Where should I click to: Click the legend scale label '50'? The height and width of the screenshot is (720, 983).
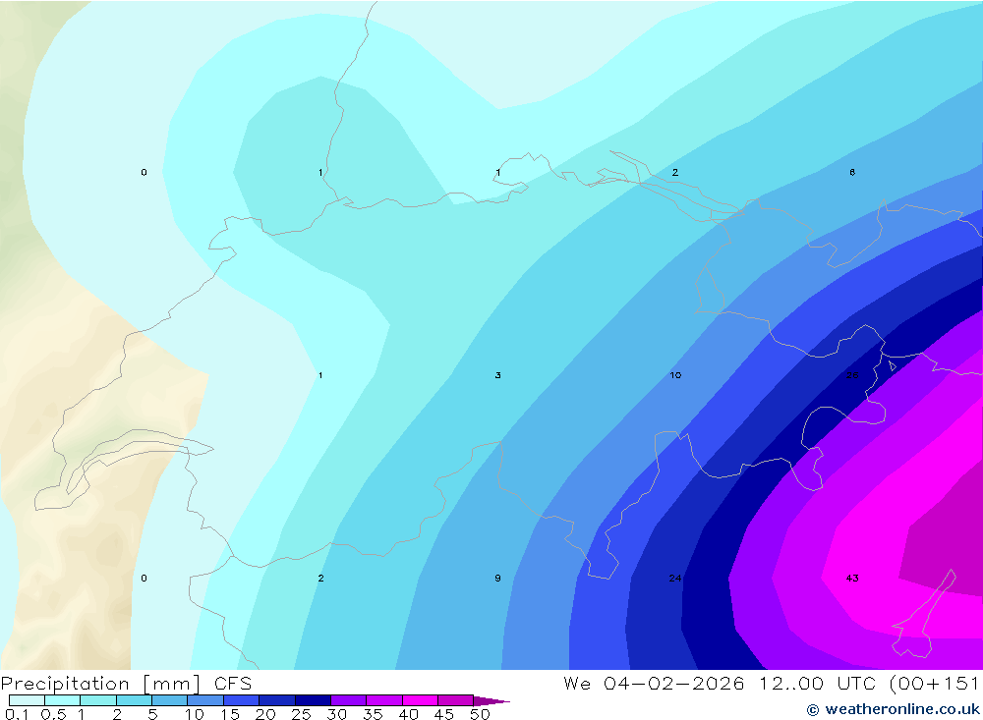pyautogui.click(x=481, y=714)
